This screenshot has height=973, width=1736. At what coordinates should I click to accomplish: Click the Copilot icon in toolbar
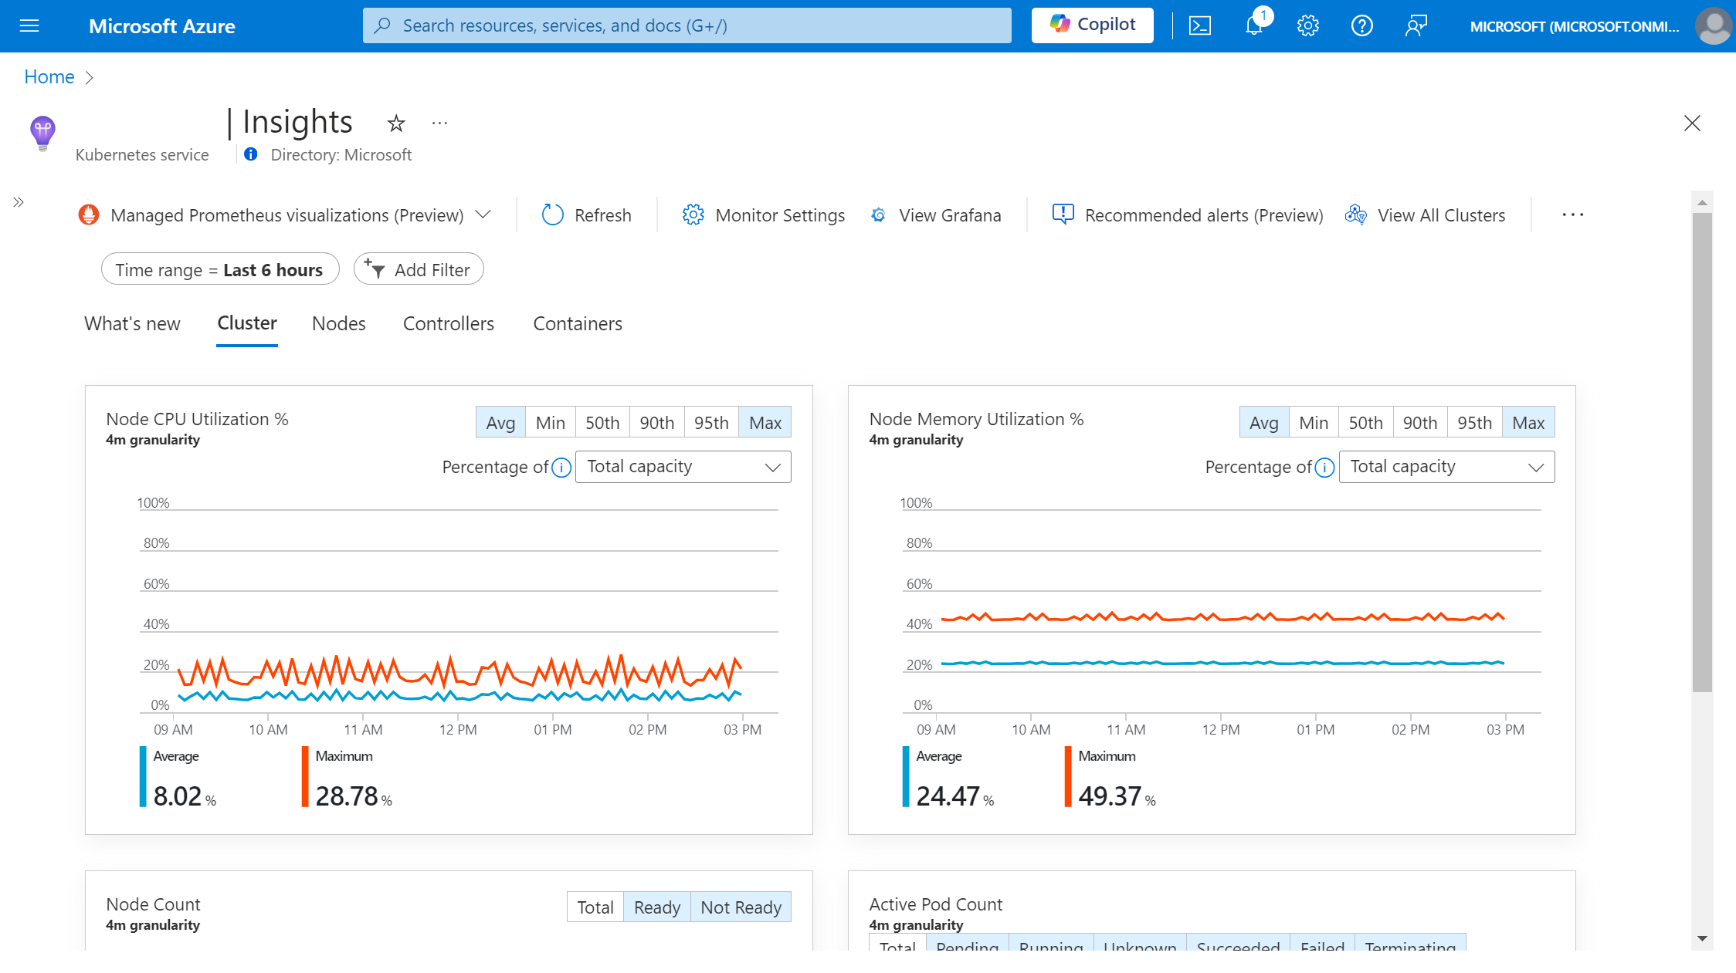(1091, 25)
